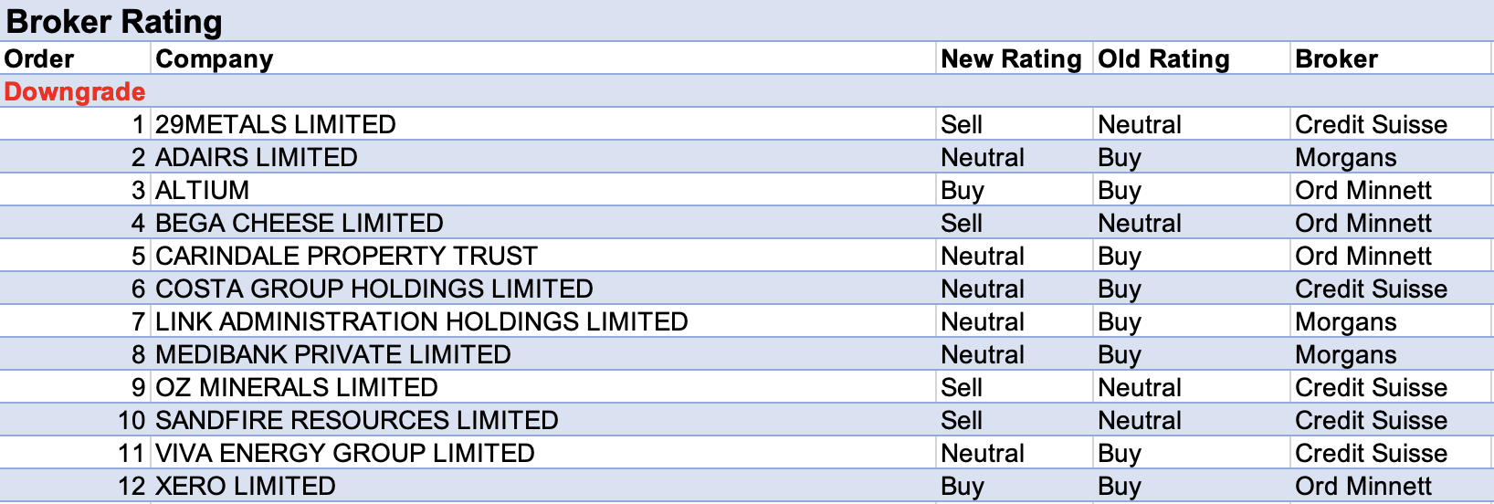Image resolution: width=1494 pixels, height=504 pixels.
Task: Click the Broker Rating title cell
Action: (114, 22)
